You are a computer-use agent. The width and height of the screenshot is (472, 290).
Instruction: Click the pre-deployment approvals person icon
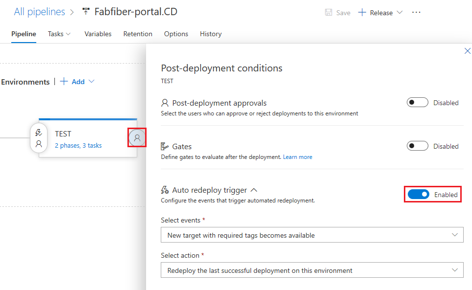coord(39,144)
